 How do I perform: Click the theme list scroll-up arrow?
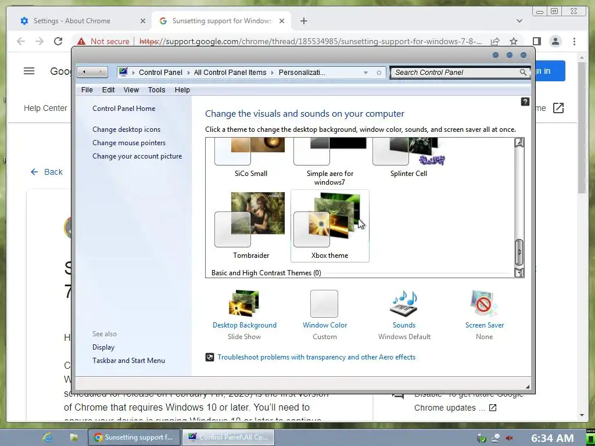519,143
